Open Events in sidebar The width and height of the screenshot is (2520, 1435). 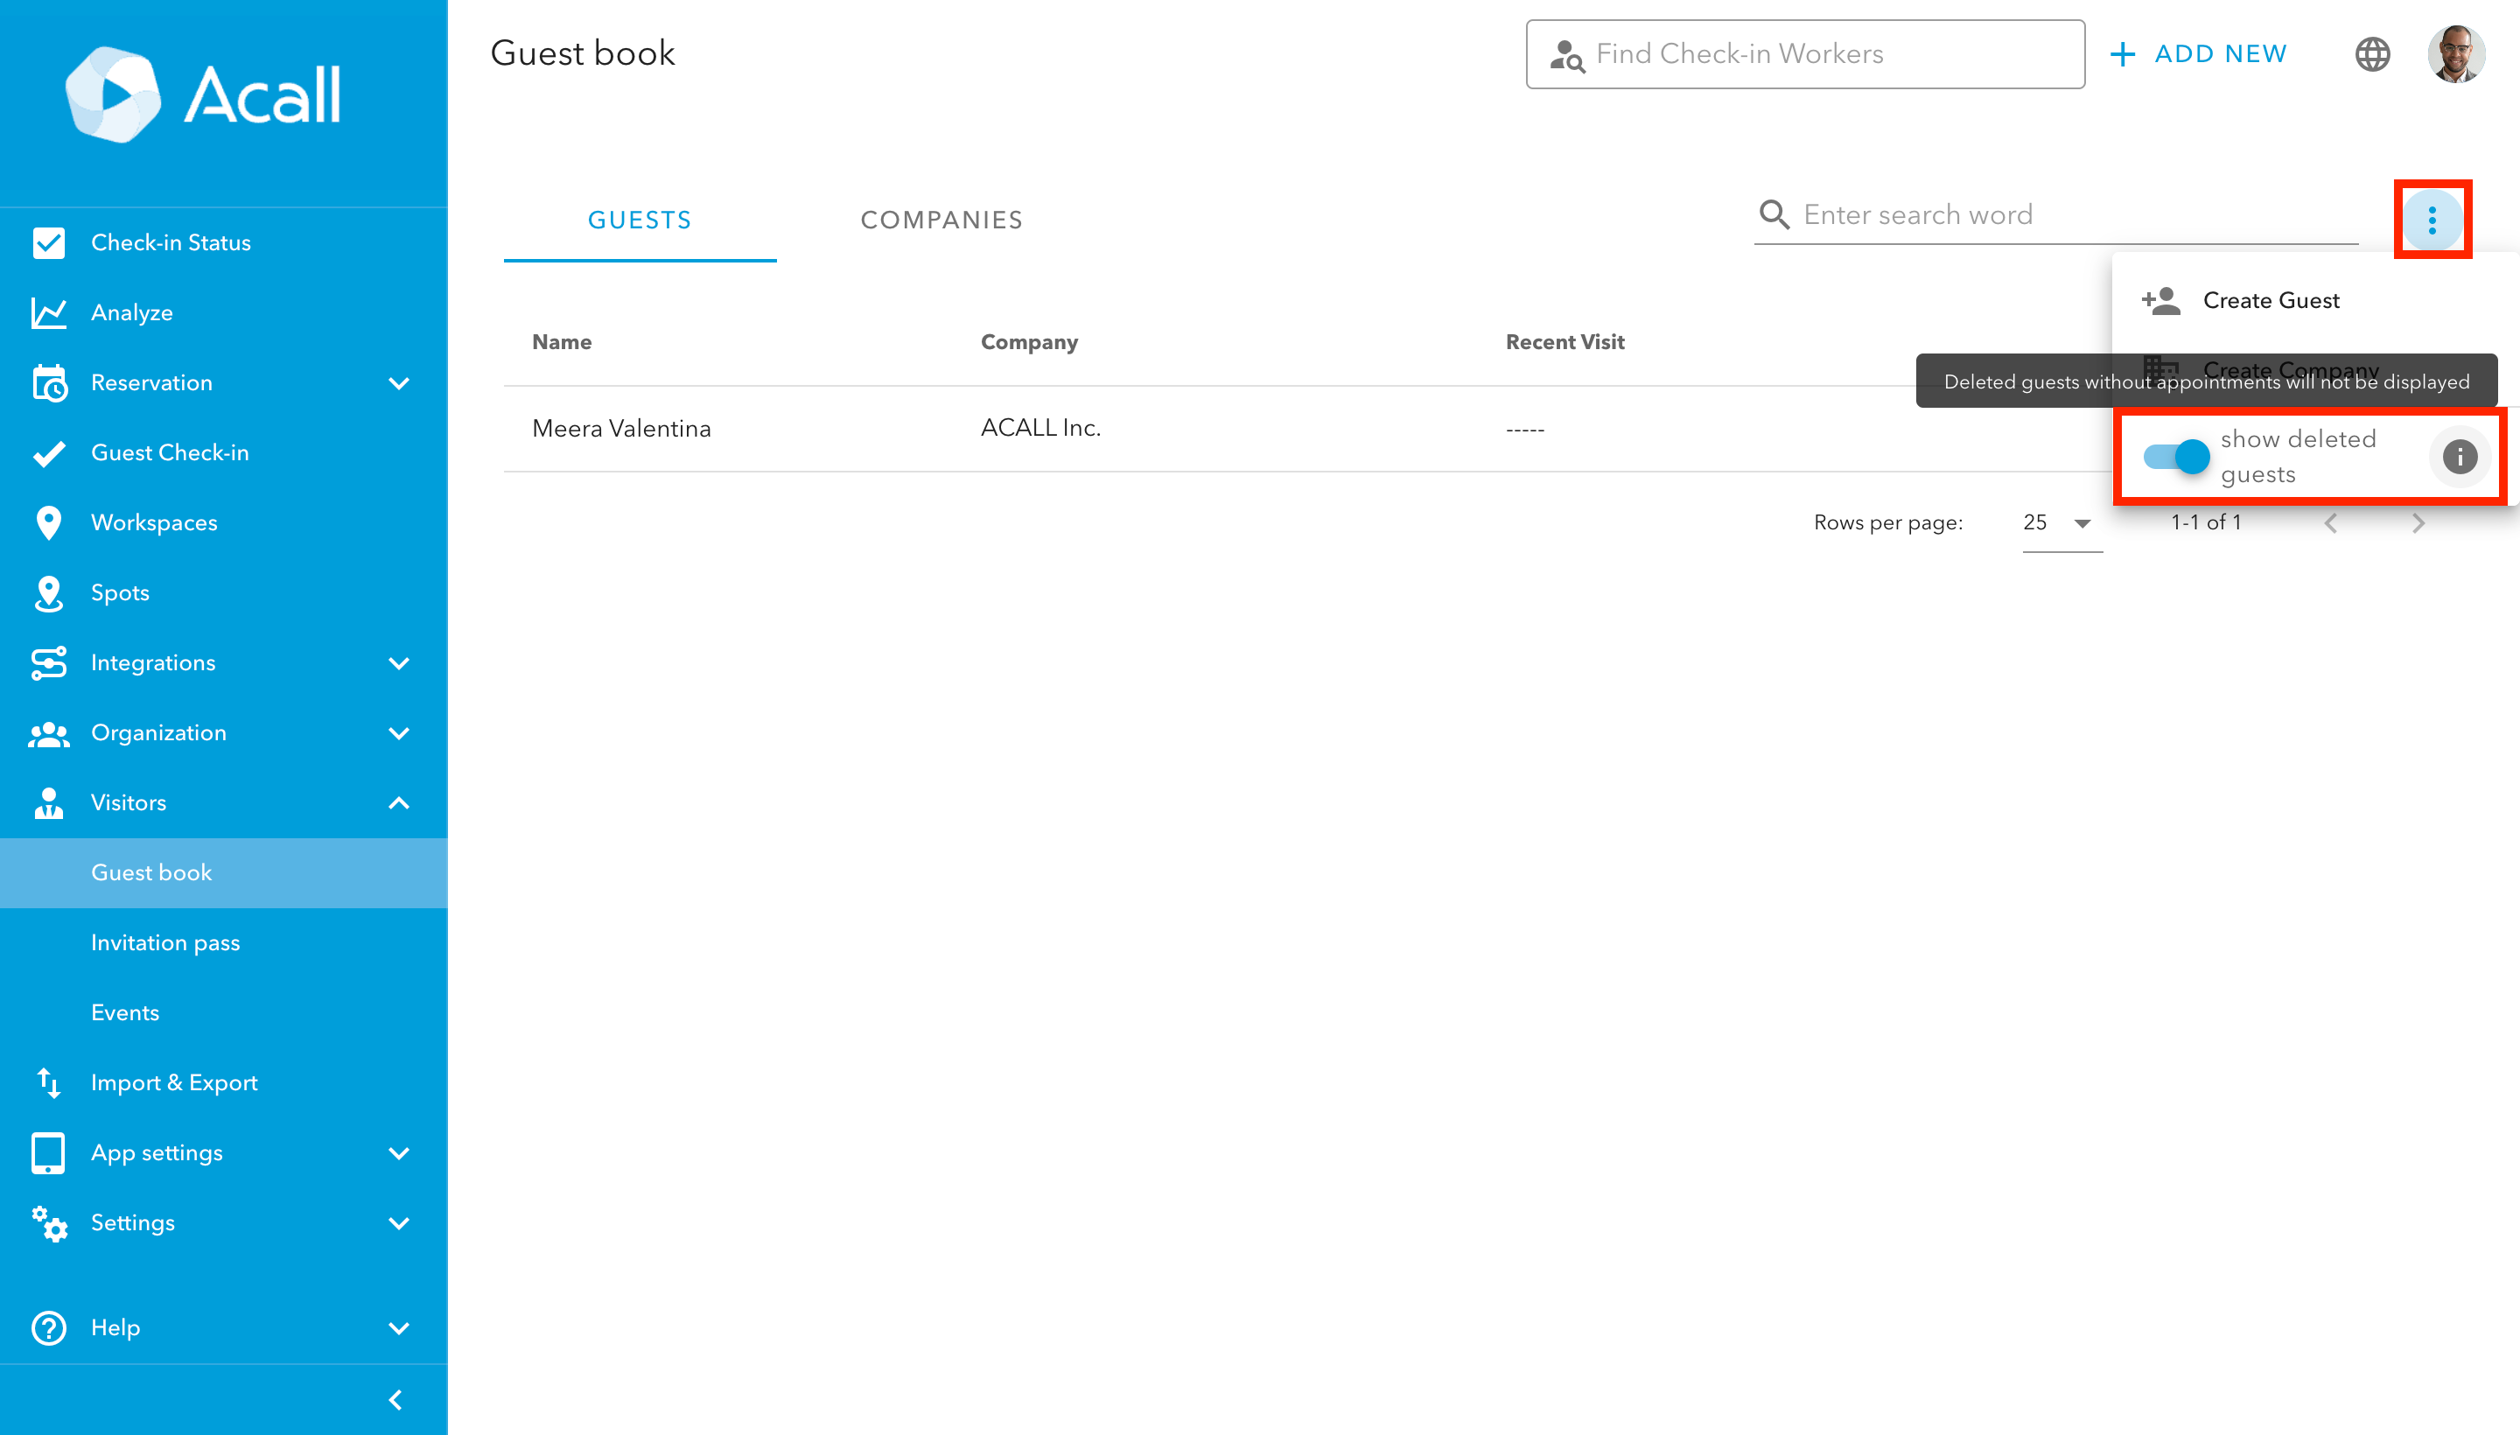(x=224, y=1012)
